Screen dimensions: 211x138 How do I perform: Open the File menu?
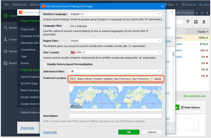7,5
